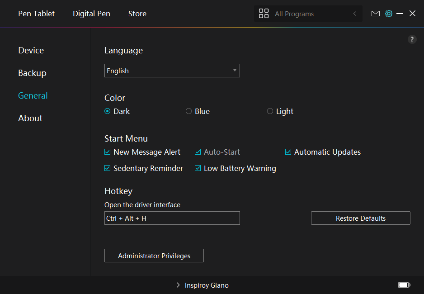
Task: Select the Light color theme
Action: click(x=270, y=111)
